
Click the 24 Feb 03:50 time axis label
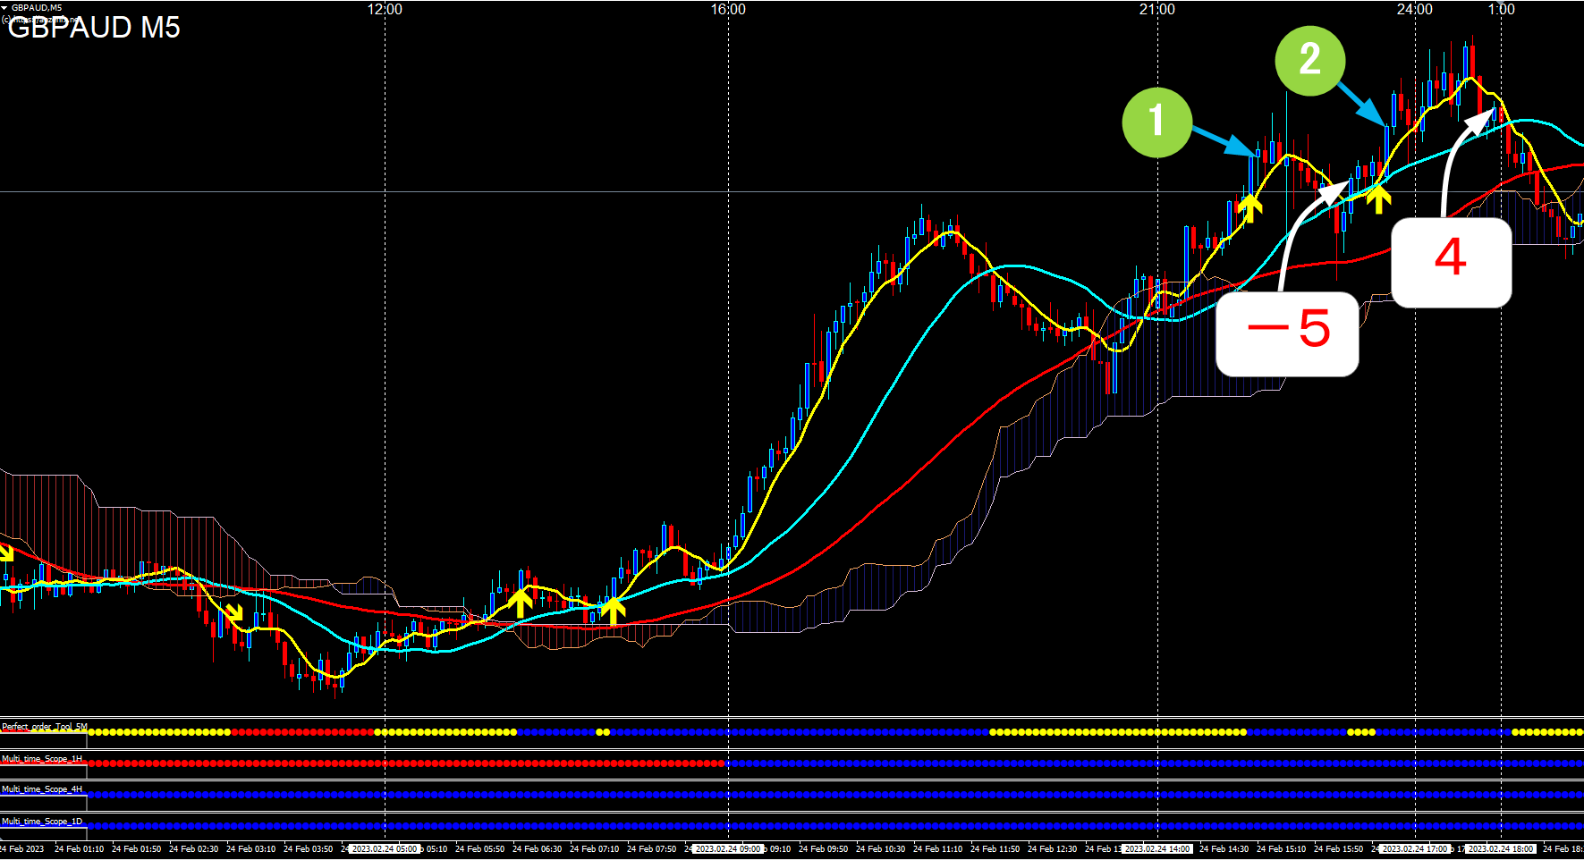pyautogui.click(x=308, y=849)
